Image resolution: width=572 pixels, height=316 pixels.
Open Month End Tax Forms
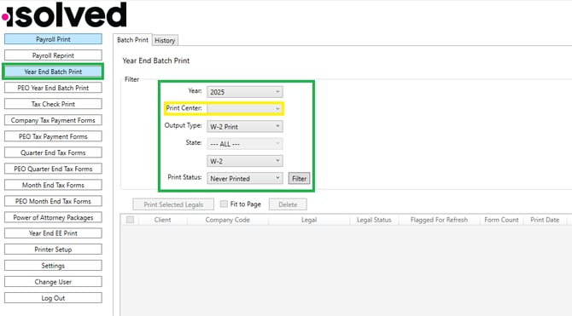tap(53, 185)
